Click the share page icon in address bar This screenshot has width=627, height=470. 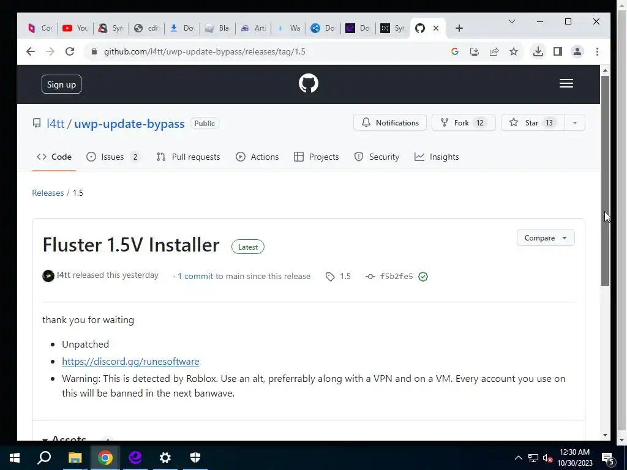point(494,51)
